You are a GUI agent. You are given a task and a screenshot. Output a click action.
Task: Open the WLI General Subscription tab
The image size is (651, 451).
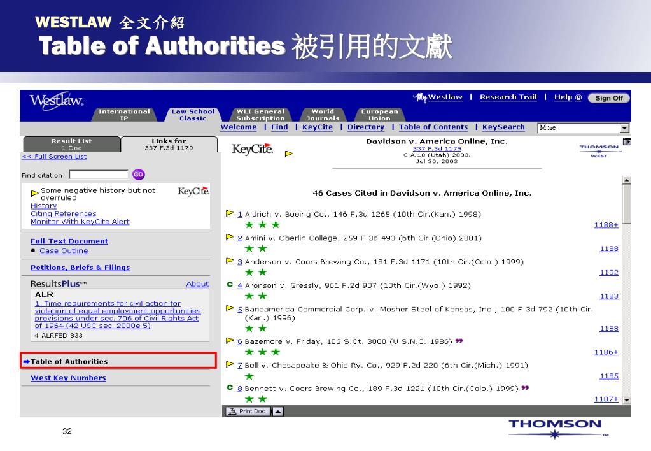point(260,115)
